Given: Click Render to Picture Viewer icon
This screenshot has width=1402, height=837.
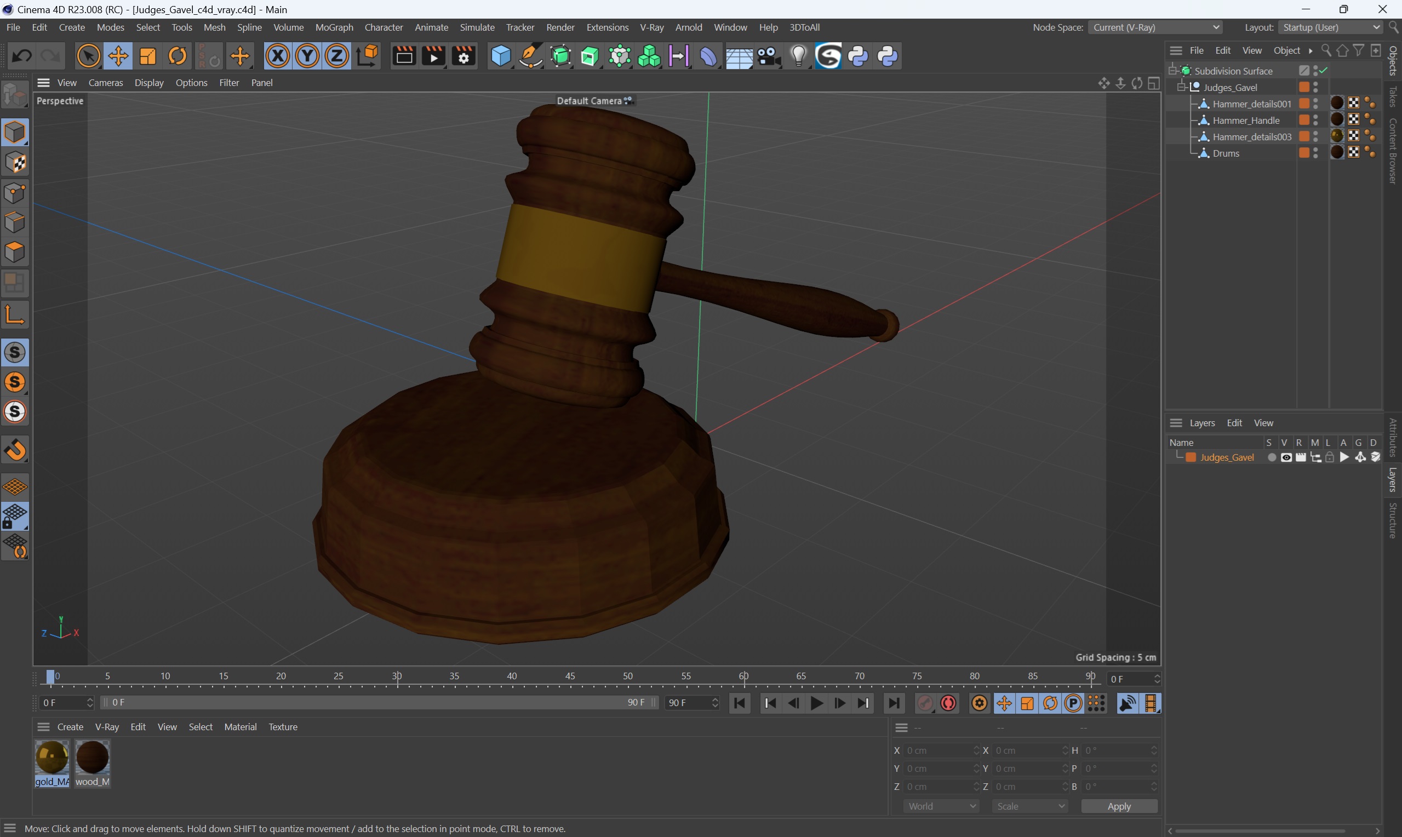Looking at the screenshot, I should [x=434, y=56].
